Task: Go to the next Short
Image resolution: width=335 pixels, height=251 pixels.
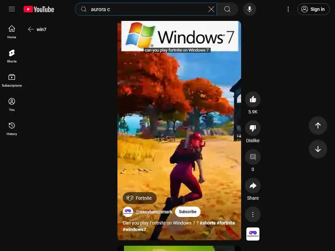Action: (318, 149)
